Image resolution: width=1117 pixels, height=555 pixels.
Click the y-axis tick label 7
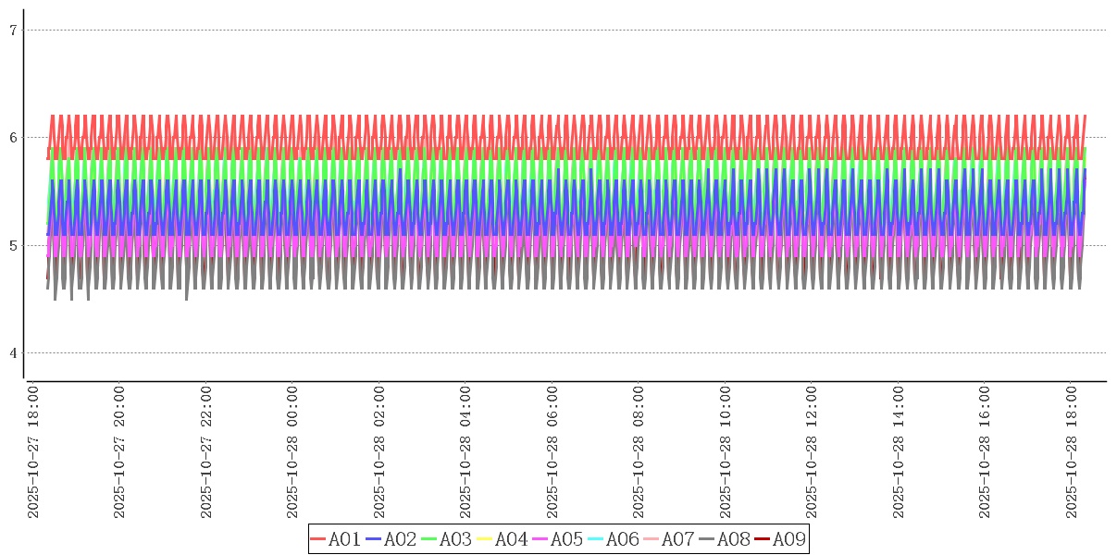(13, 31)
